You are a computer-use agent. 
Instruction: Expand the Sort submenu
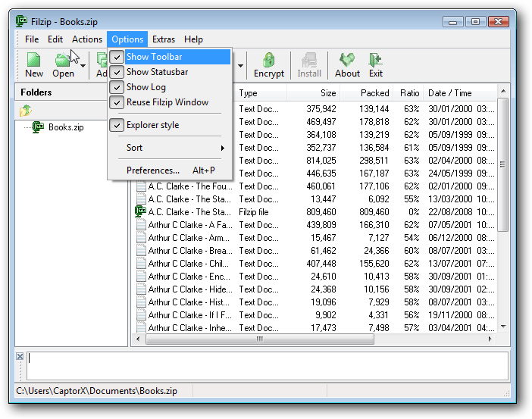(x=170, y=148)
